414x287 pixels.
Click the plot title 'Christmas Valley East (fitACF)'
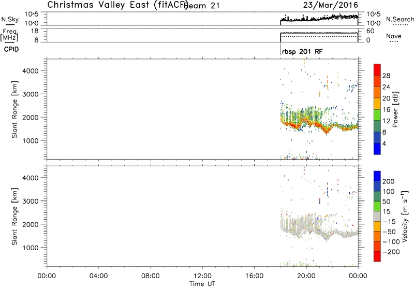(x=118, y=5)
